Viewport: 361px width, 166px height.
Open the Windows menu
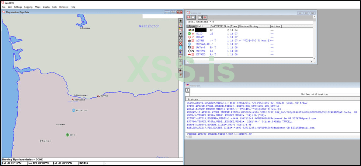[64, 7]
